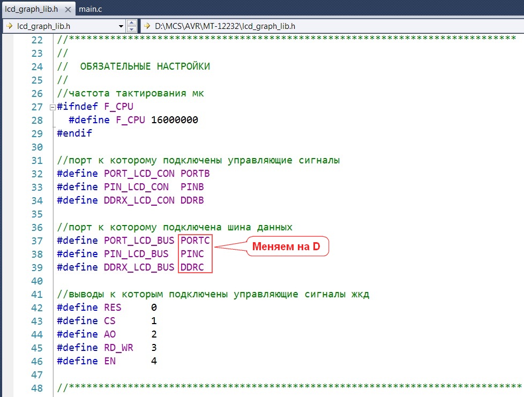Click DDRC on the DDRX_LCD_BUS line

(192, 267)
